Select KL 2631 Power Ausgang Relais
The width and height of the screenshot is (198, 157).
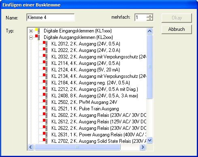(x=99, y=135)
